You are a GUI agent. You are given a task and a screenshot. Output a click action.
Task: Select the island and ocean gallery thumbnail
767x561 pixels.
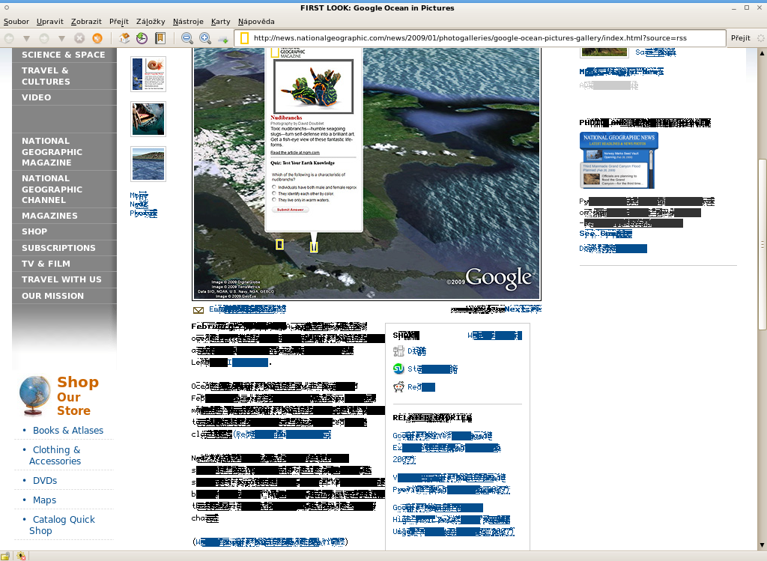pyautogui.click(x=148, y=164)
